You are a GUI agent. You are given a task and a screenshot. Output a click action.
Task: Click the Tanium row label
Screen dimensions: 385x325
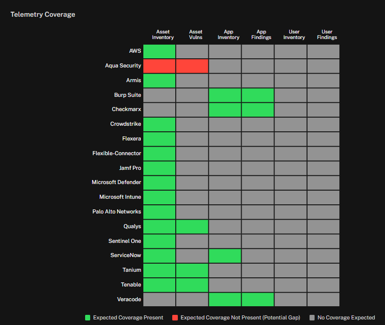point(132,270)
